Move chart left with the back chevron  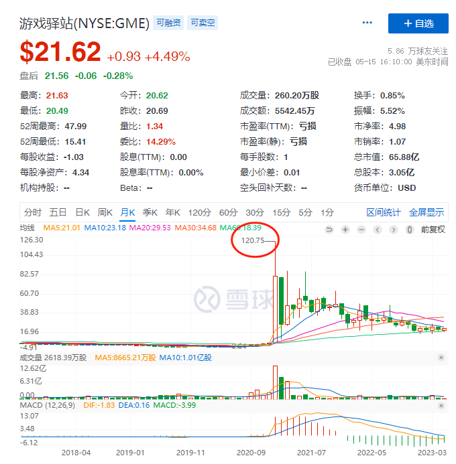coord(378,230)
